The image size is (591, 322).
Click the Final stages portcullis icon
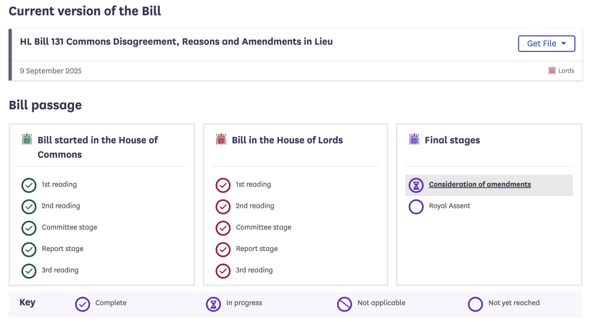click(x=414, y=140)
